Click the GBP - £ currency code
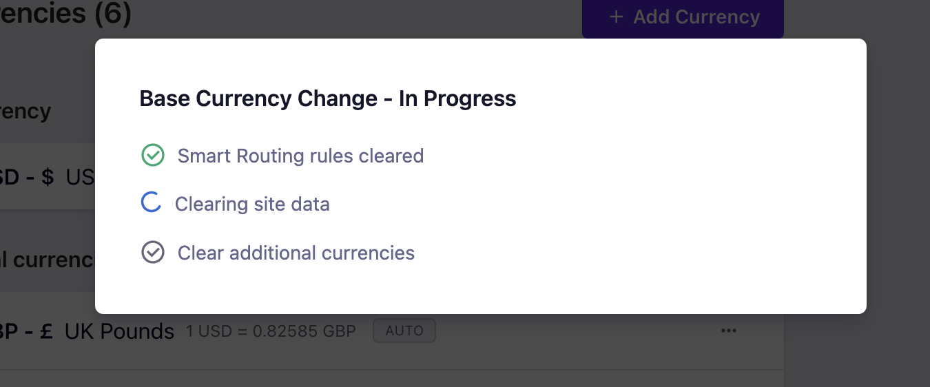The width and height of the screenshot is (930, 387). coord(26,331)
